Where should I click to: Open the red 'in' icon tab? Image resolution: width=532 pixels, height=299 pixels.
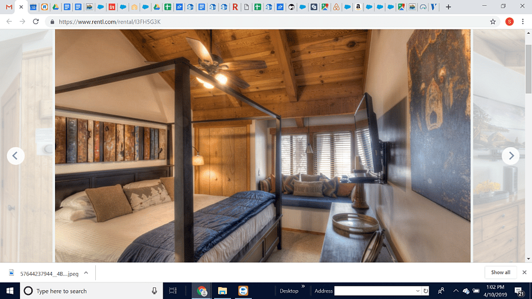pyautogui.click(x=112, y=6)
